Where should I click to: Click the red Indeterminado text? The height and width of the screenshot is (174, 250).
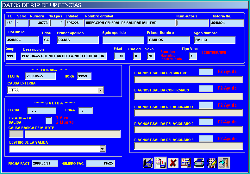pyautogui.click(x=171, y=59)
